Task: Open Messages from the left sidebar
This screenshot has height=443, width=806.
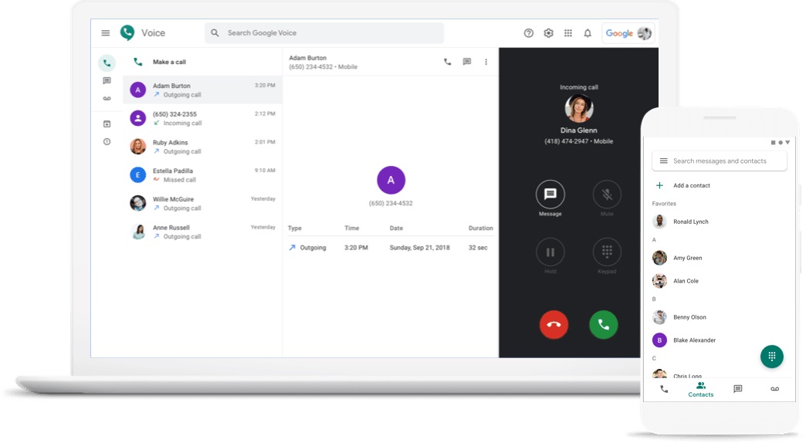Action: point(107,81)
